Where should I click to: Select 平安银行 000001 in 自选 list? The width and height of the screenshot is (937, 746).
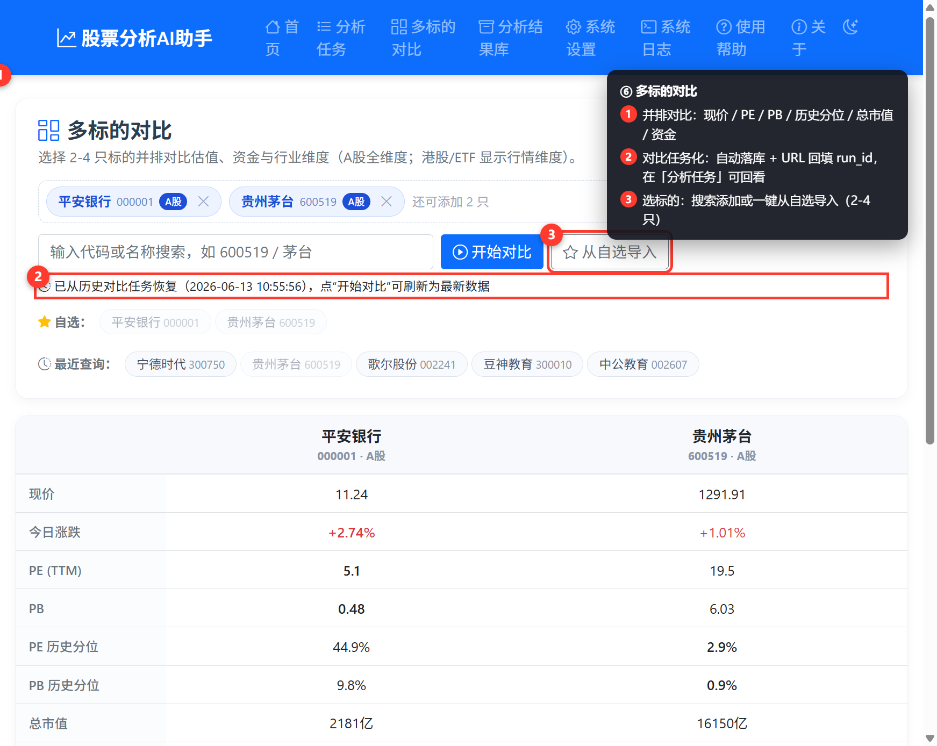(155, 322)
